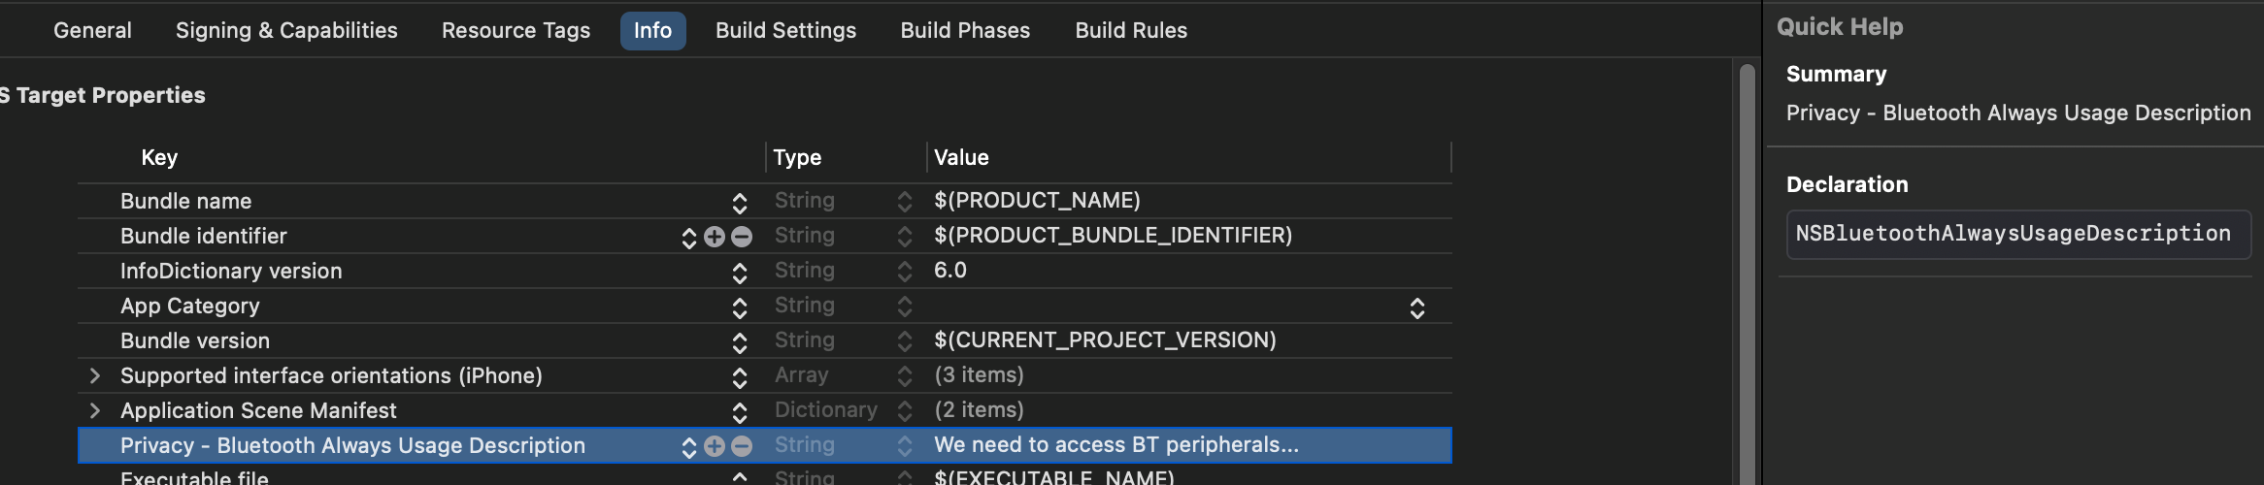Open the App Category value dropdown
The width and height of the screenshot is (2264, 485).
coord(1416,307)
